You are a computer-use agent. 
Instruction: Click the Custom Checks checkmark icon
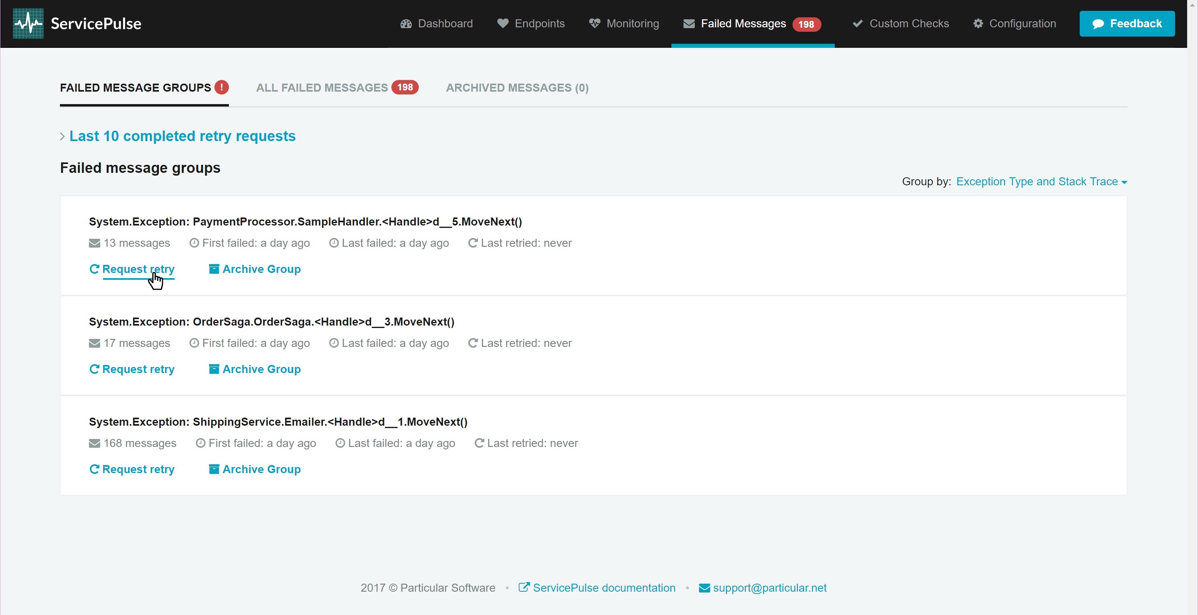tap(857, 23)
